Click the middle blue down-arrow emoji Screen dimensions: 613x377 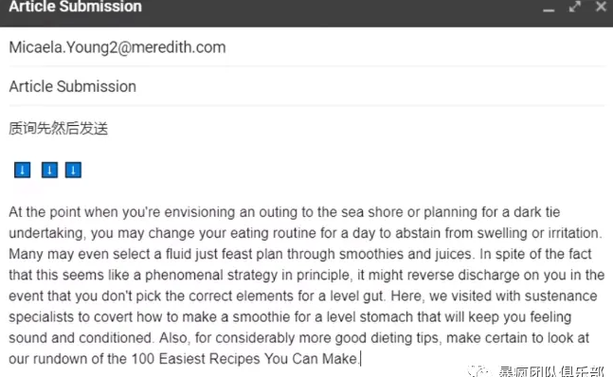point(49,170)
